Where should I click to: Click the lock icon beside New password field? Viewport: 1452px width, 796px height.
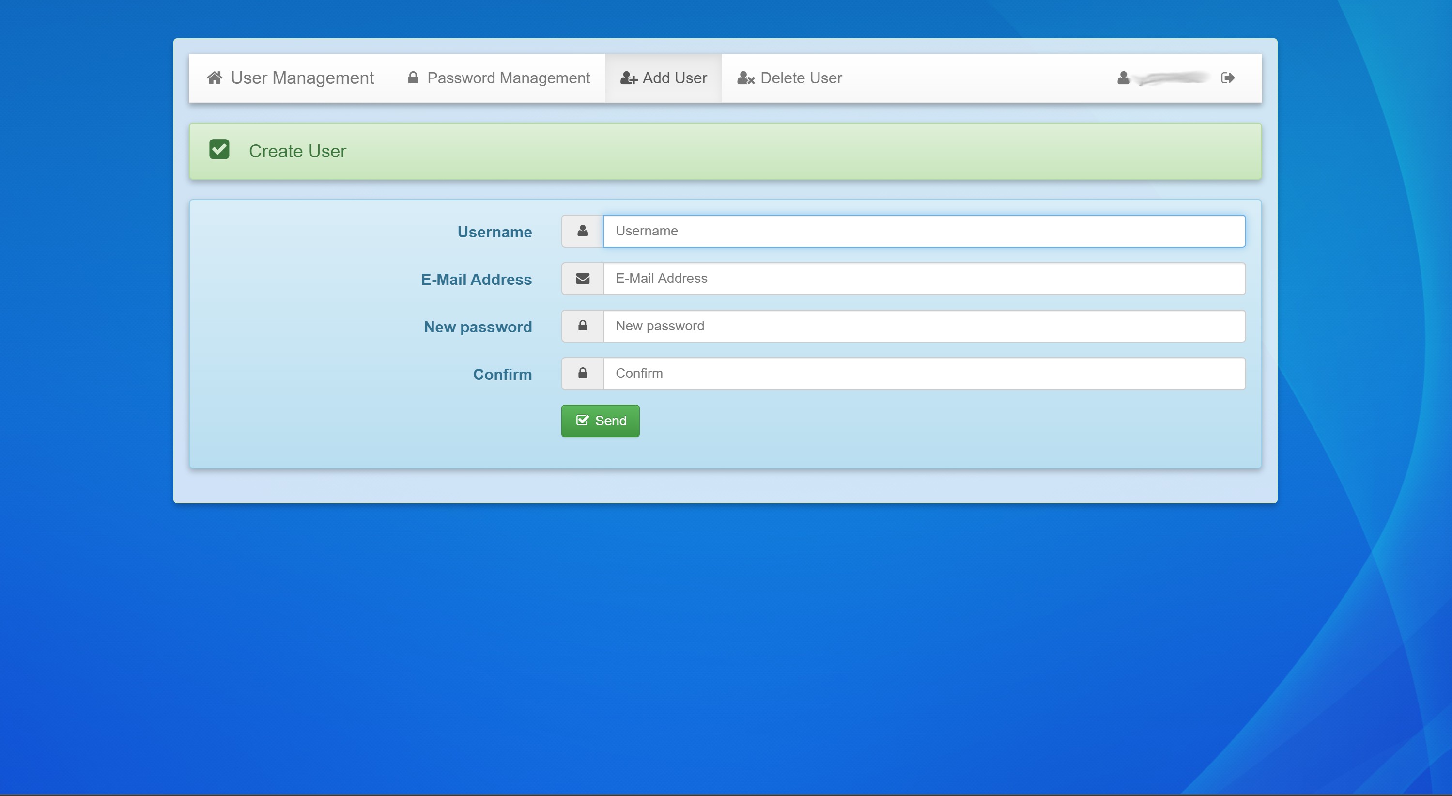click(x=581, y=325)
